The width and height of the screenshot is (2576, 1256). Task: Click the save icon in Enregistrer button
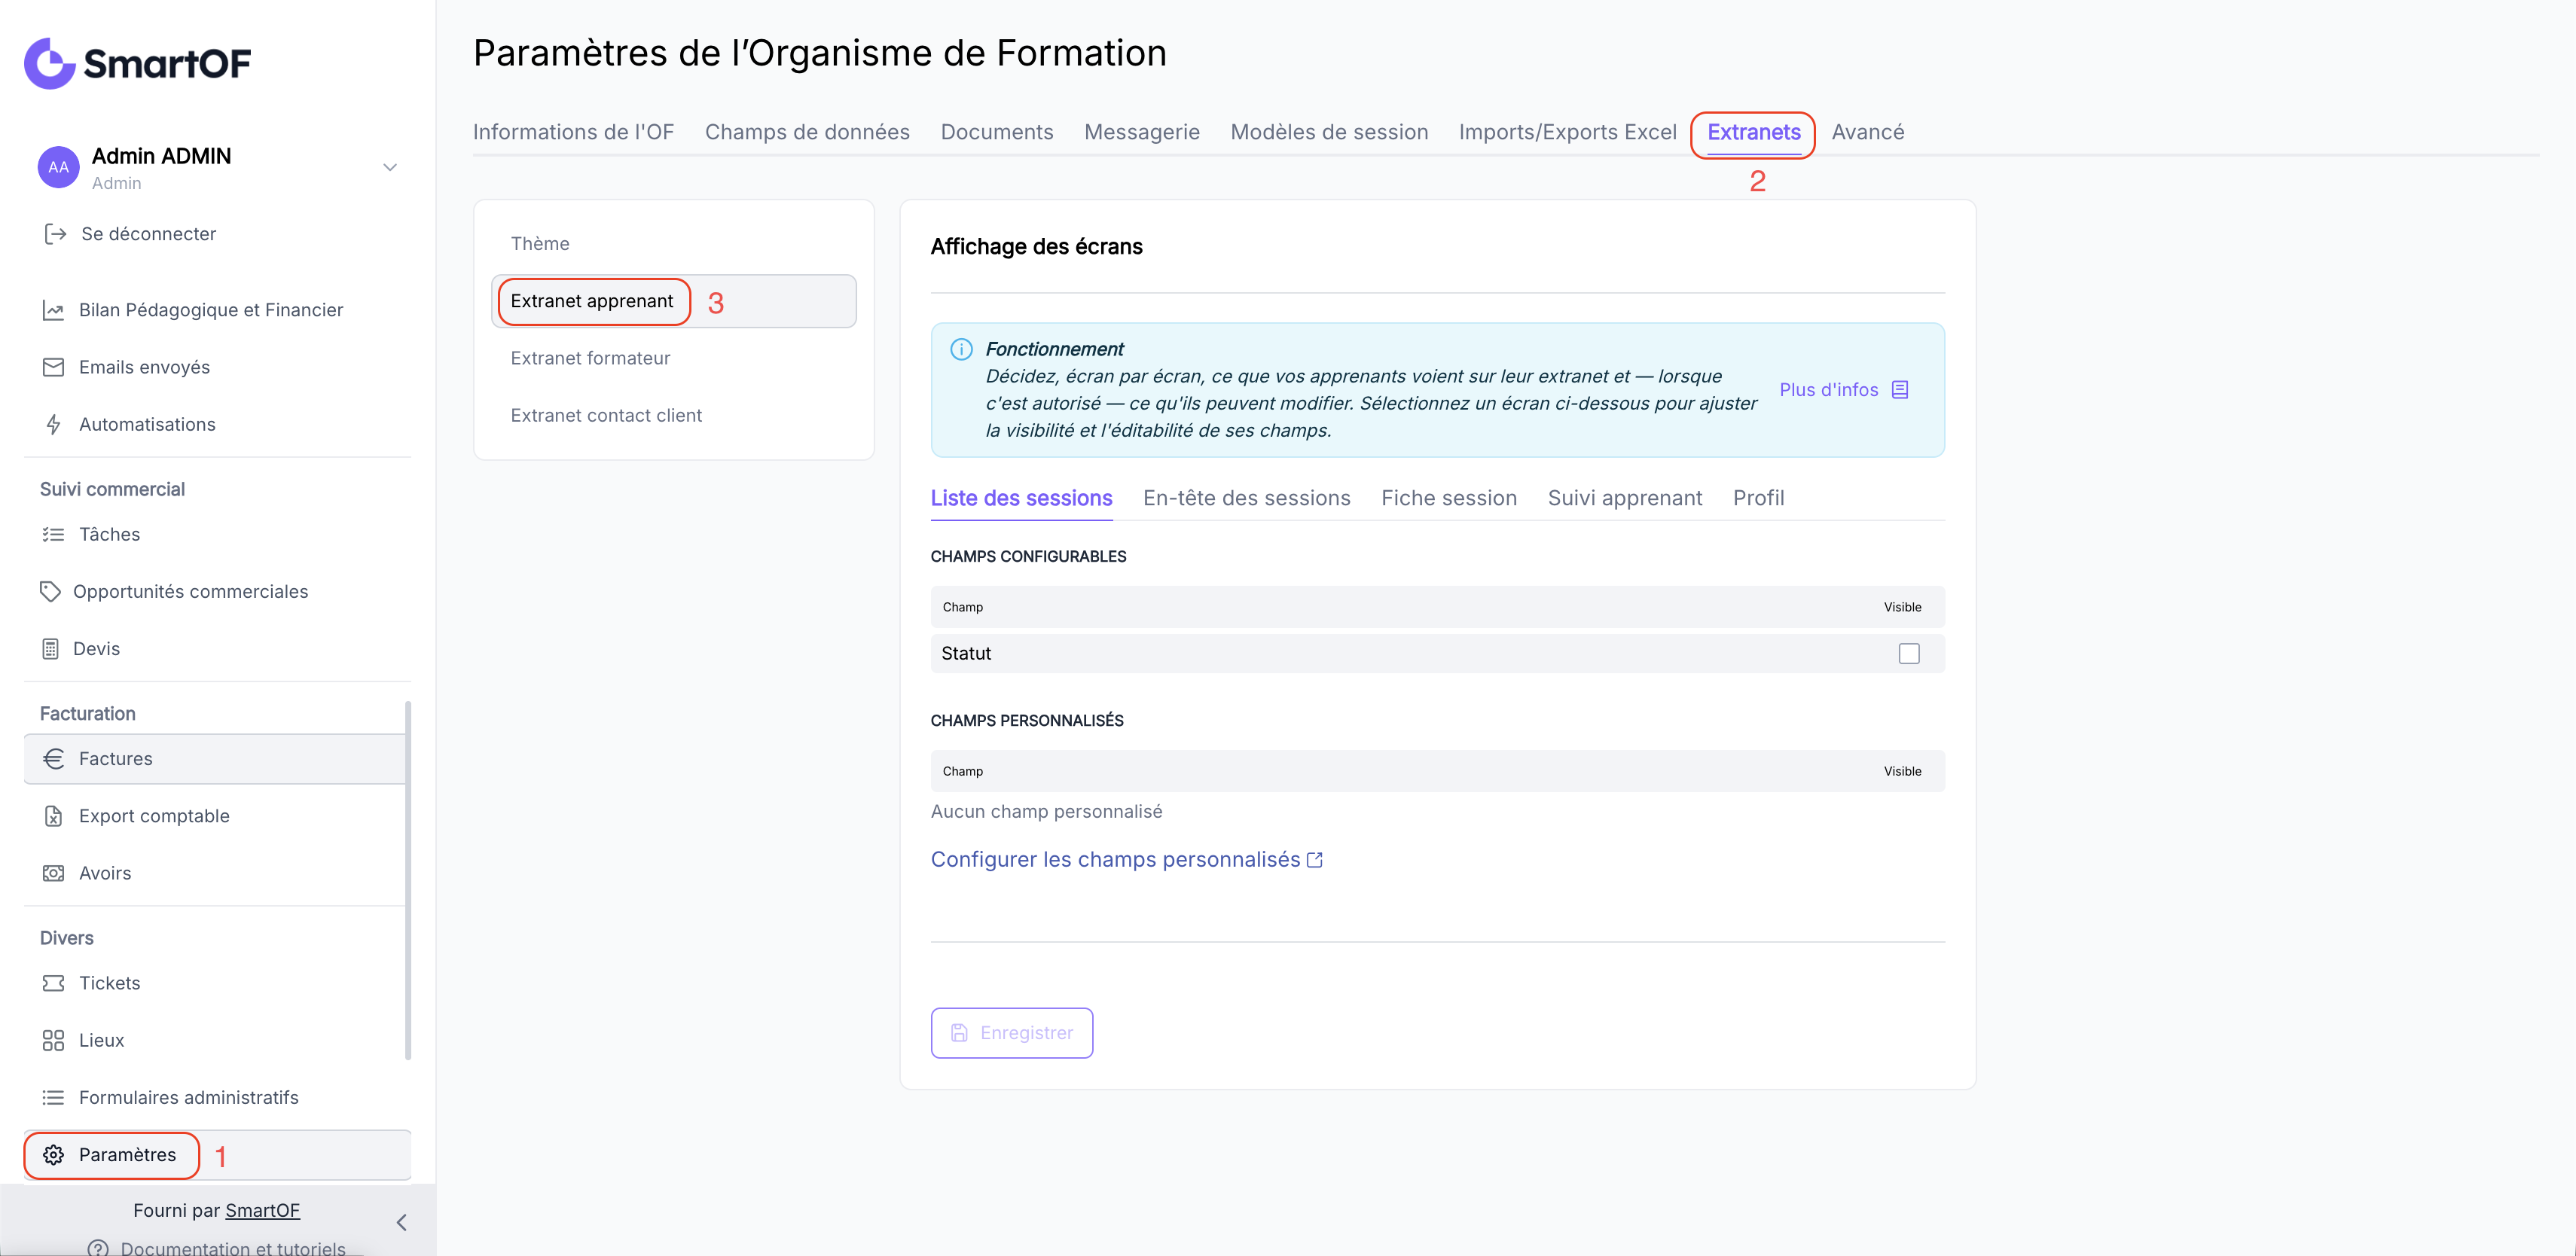959,1033
